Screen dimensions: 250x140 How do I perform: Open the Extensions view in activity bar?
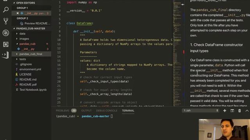pos(6,44)
